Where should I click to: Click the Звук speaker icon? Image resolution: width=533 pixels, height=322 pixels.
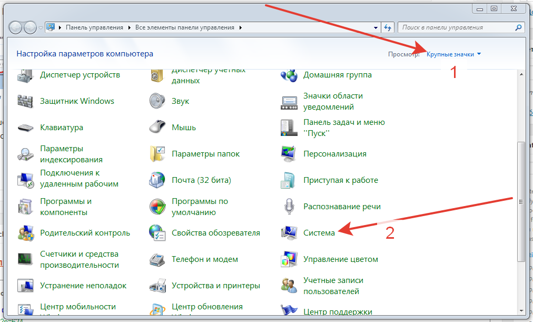click(157, 101)
